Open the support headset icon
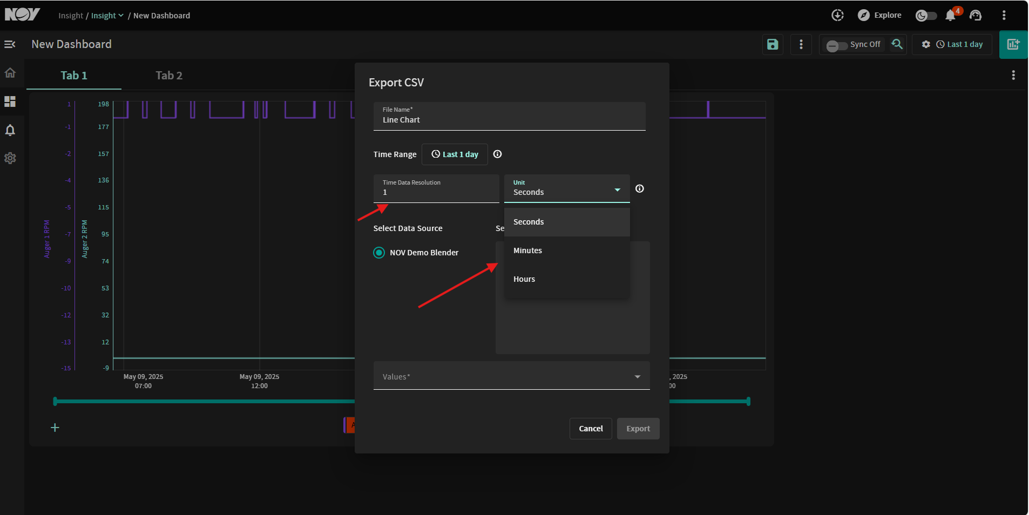 976,15
